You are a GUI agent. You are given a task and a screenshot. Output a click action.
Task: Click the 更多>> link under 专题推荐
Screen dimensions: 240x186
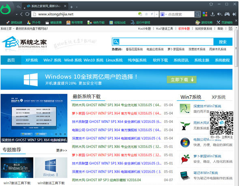pyautogui.click(x=62, y=150)
